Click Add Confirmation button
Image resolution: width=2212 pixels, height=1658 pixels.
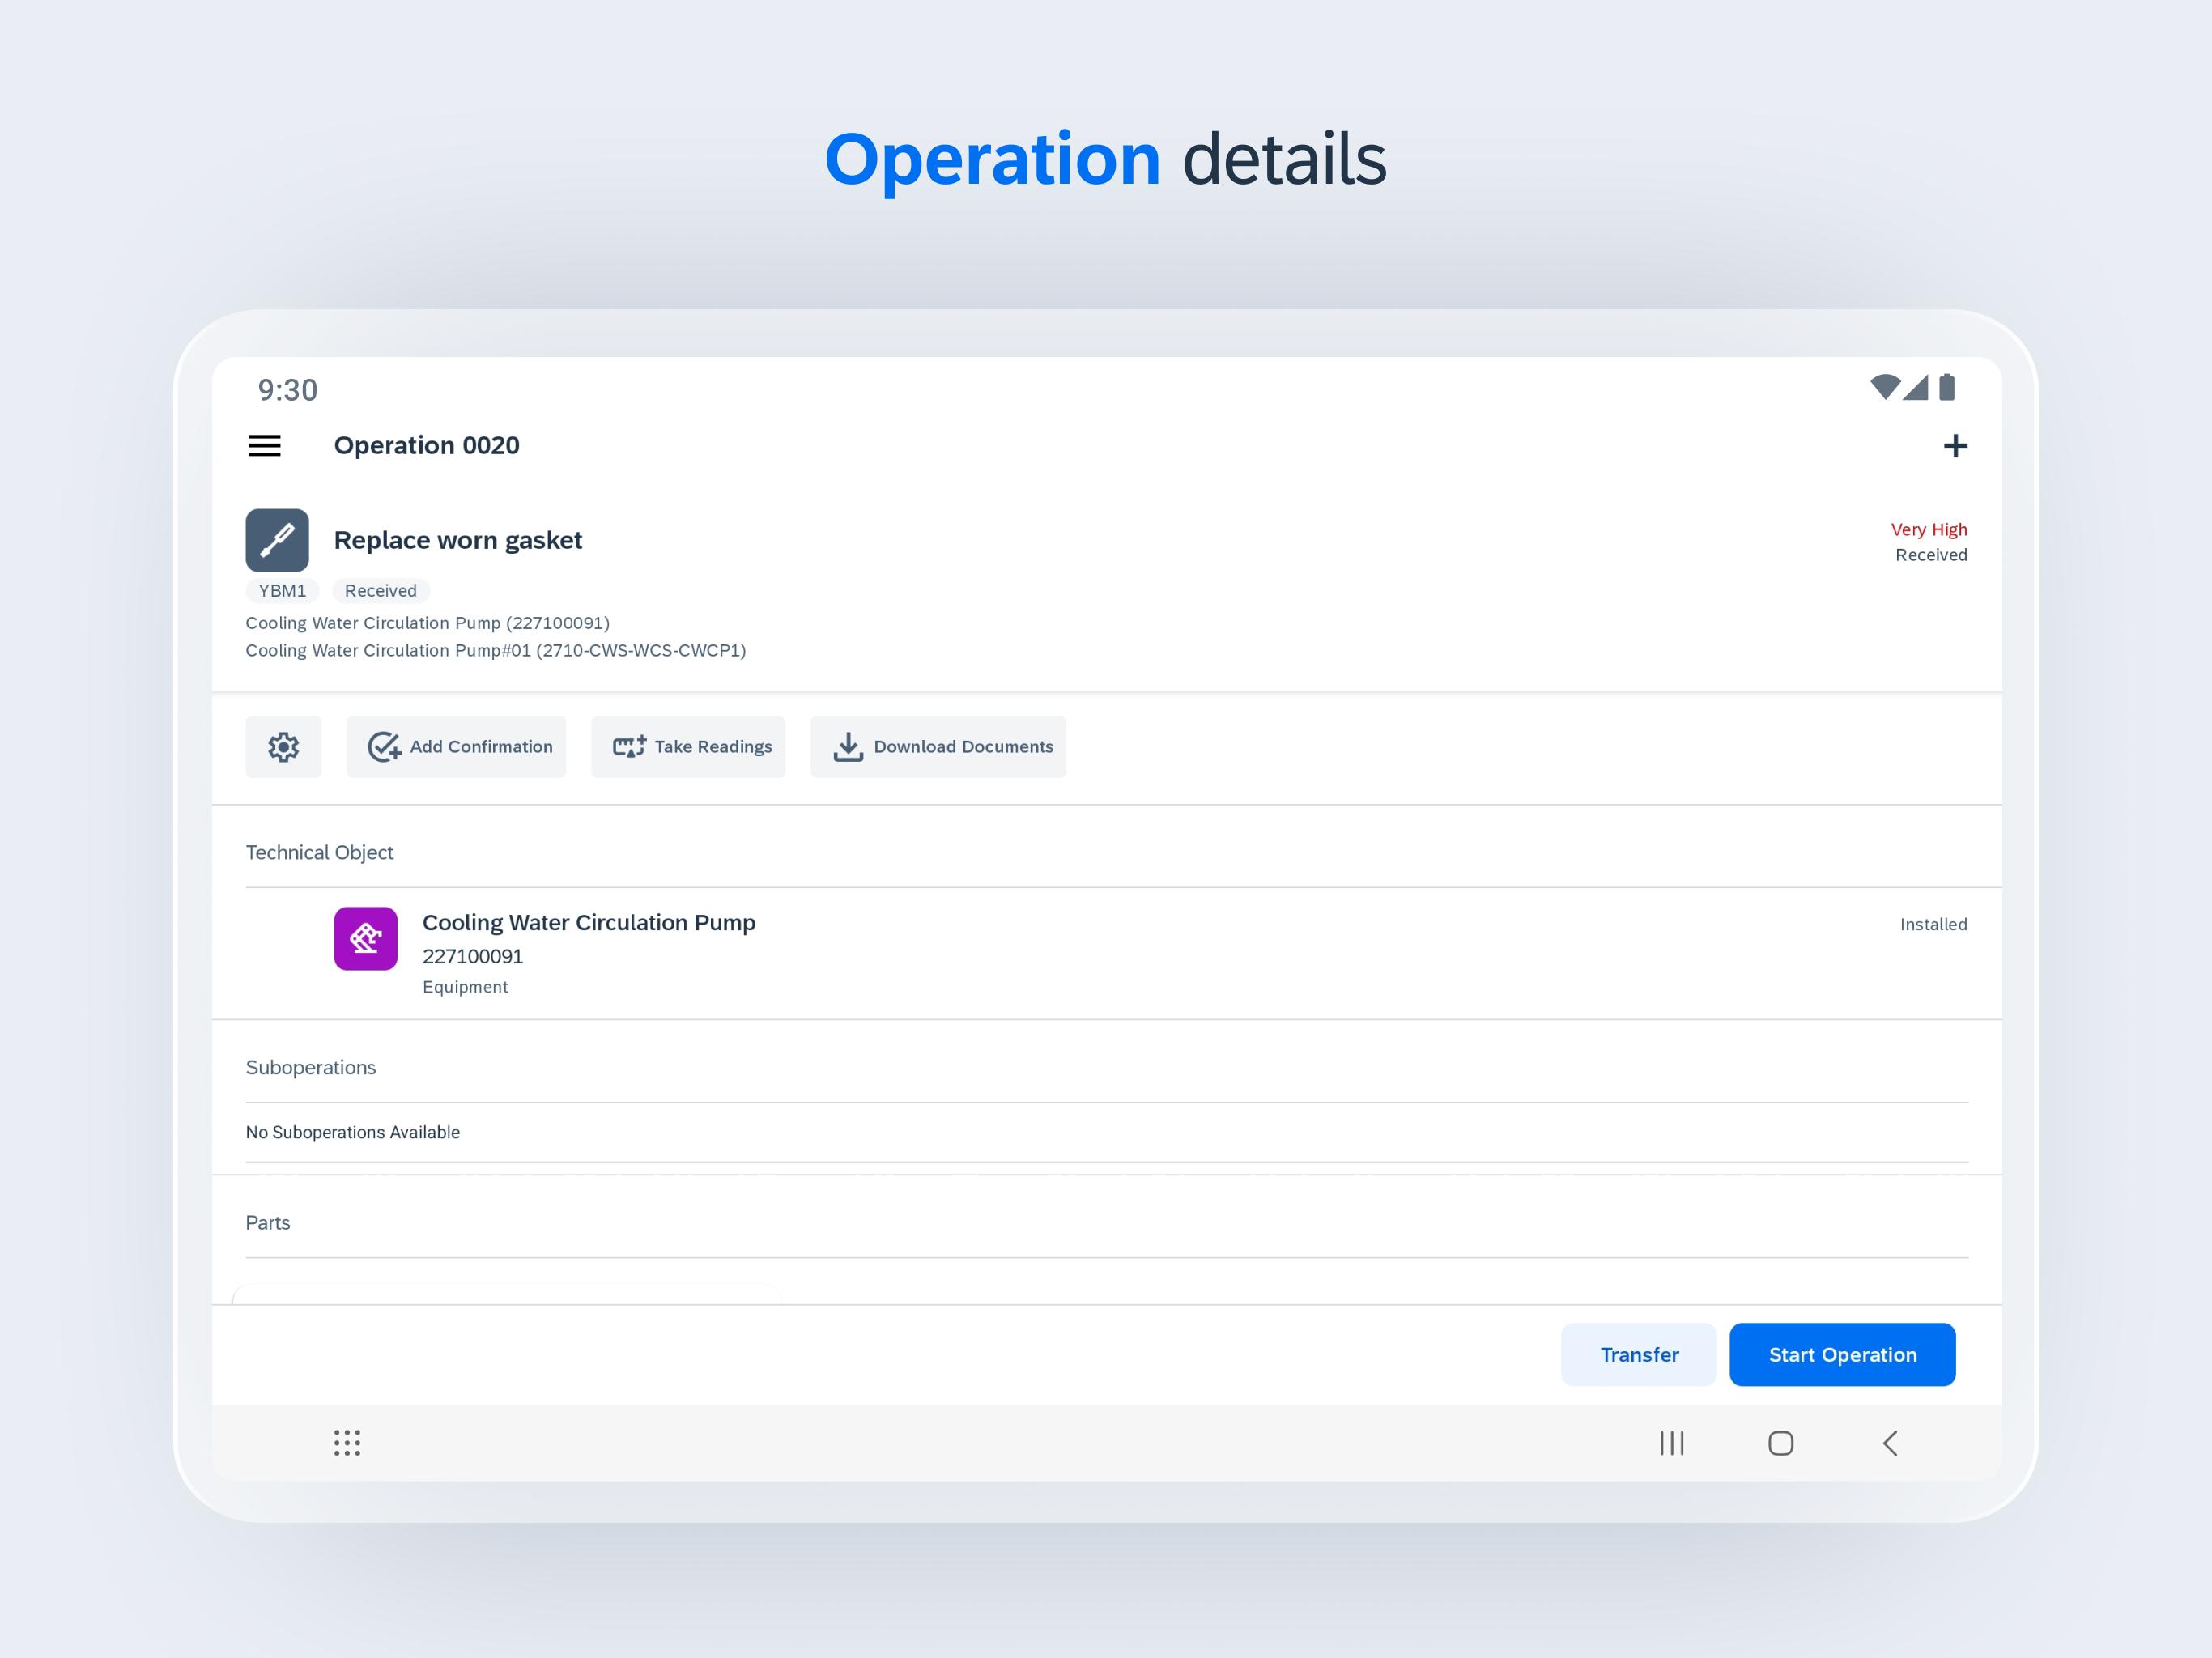pyautogui.click(x=456, y=747)
